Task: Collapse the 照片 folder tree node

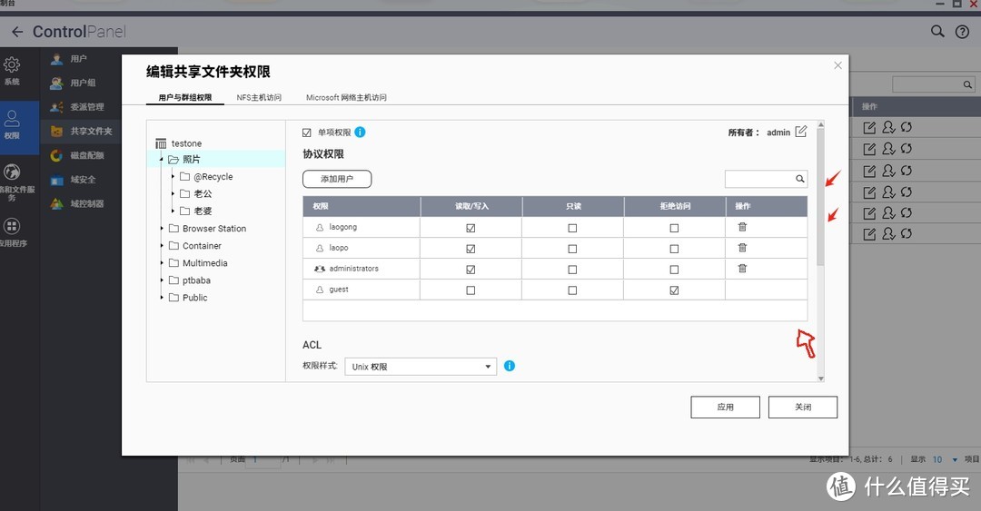Action: pyautogui.click(x=162, y=160)
